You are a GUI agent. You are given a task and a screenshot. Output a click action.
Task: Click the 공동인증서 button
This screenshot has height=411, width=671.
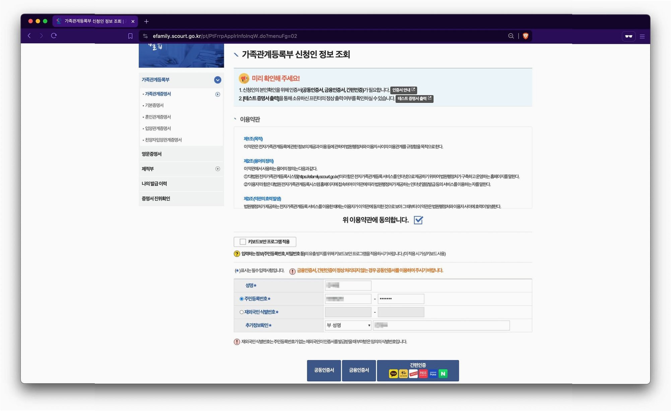[324, 370]
